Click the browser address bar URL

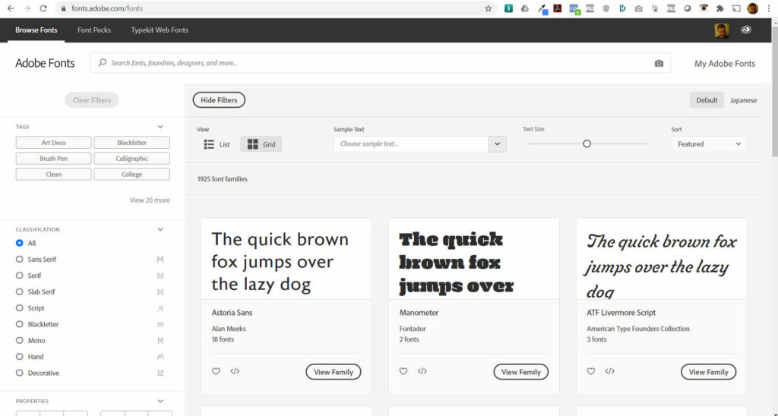[108, 8]
